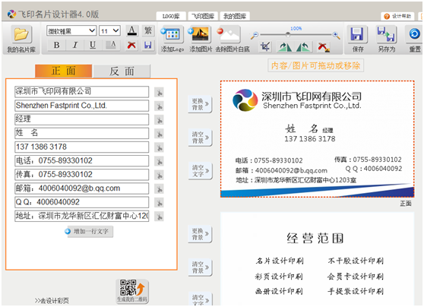Select 姓 名 text on card preview
Screen dimensions: 424x307
point(302,128)
